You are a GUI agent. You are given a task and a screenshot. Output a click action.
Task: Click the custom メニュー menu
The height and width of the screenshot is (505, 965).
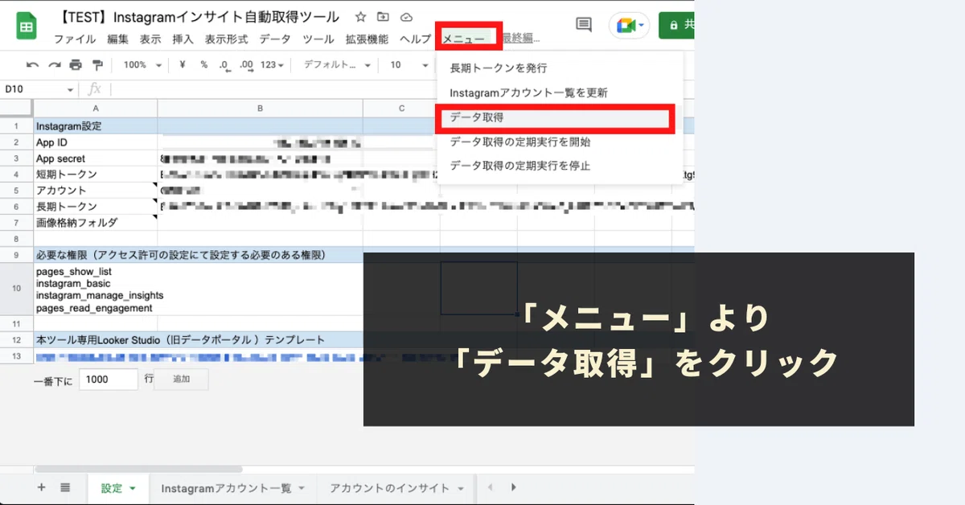[x=464, y=39]
